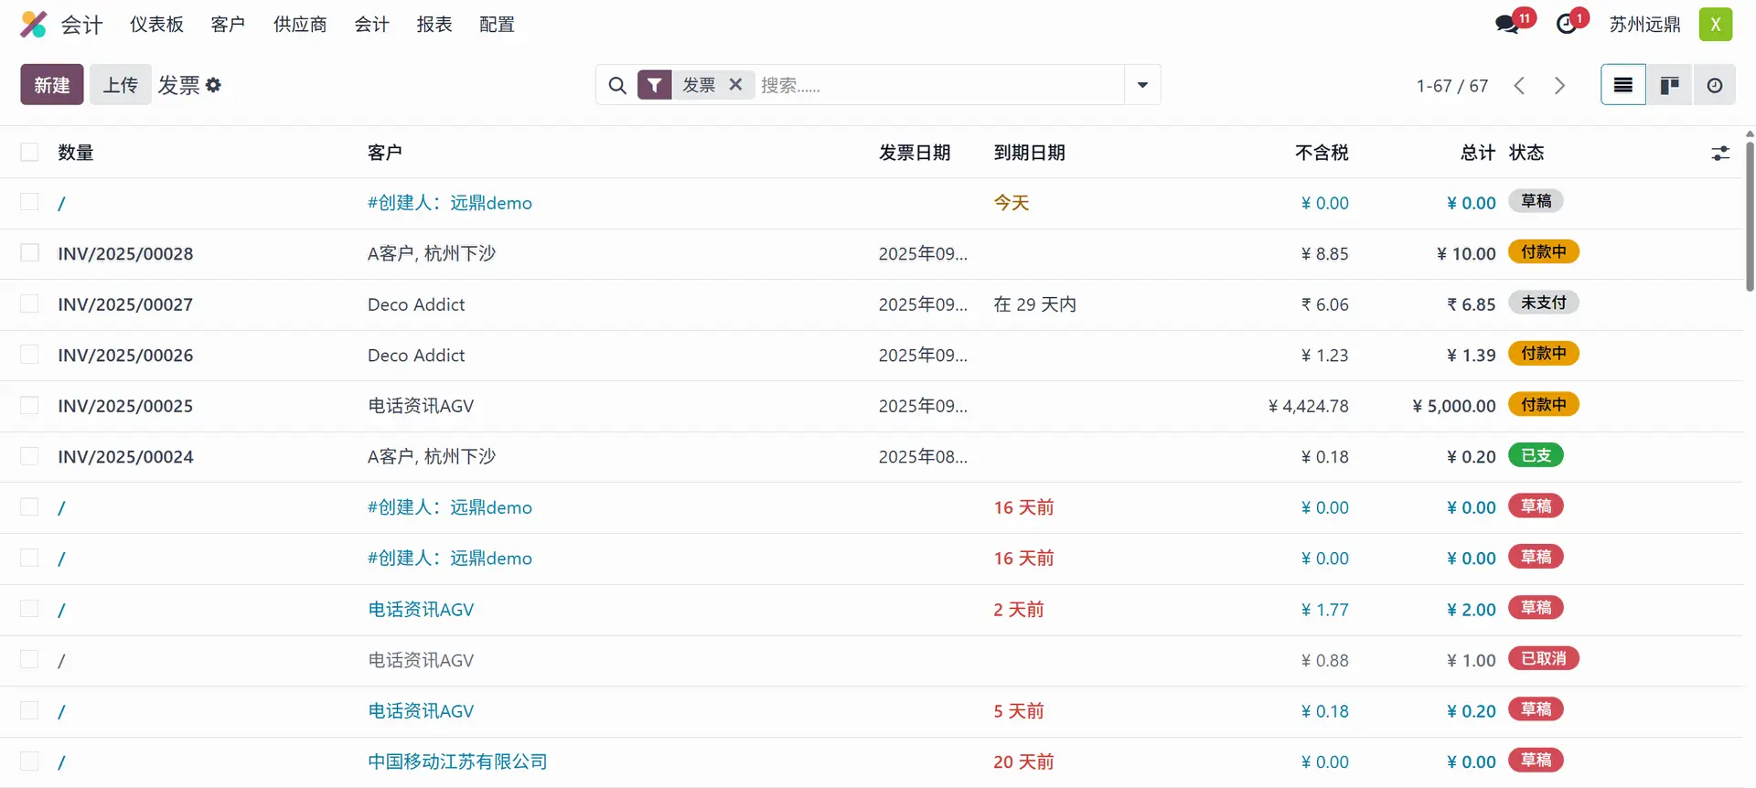Open the activities clock icon
This screenshot has height=788, width=1756.
pyautogui.click(x=1567, y=25)
